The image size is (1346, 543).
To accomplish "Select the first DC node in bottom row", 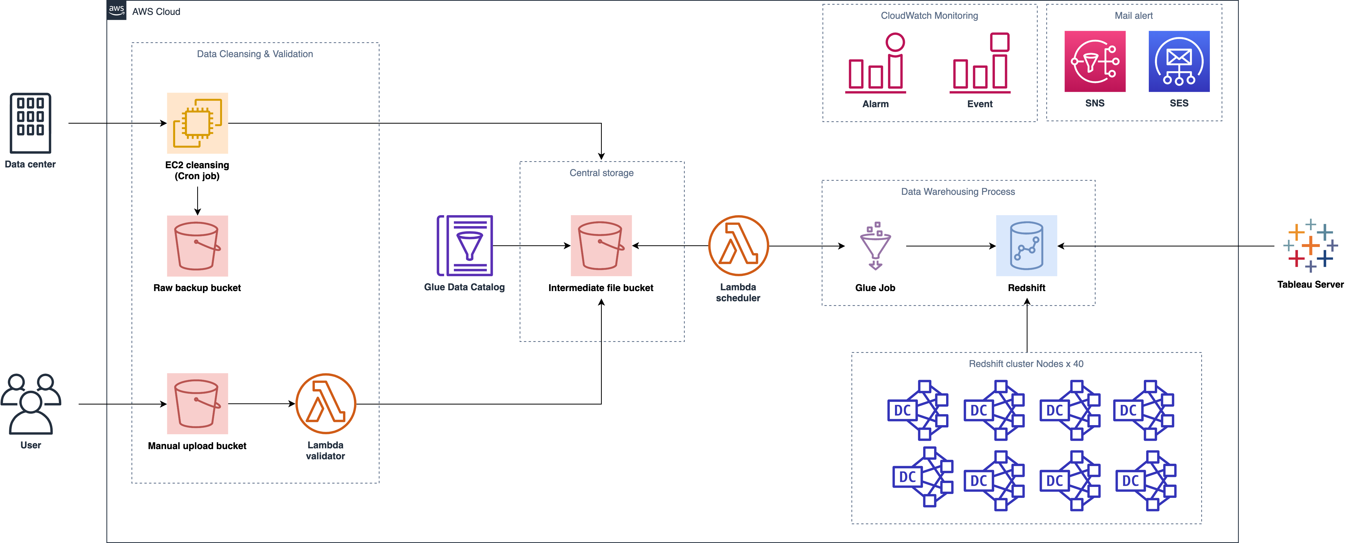I will pyautogui.click(x=923, y=477).
